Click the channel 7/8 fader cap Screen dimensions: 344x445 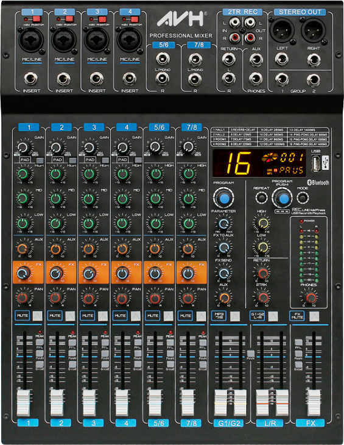click(188, 403)
